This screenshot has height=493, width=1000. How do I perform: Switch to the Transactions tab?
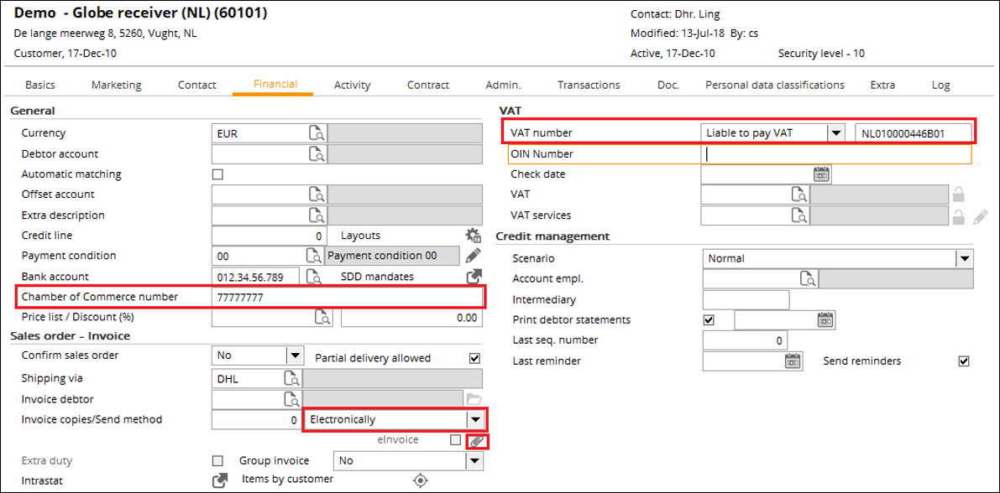(x=589, y=85)
